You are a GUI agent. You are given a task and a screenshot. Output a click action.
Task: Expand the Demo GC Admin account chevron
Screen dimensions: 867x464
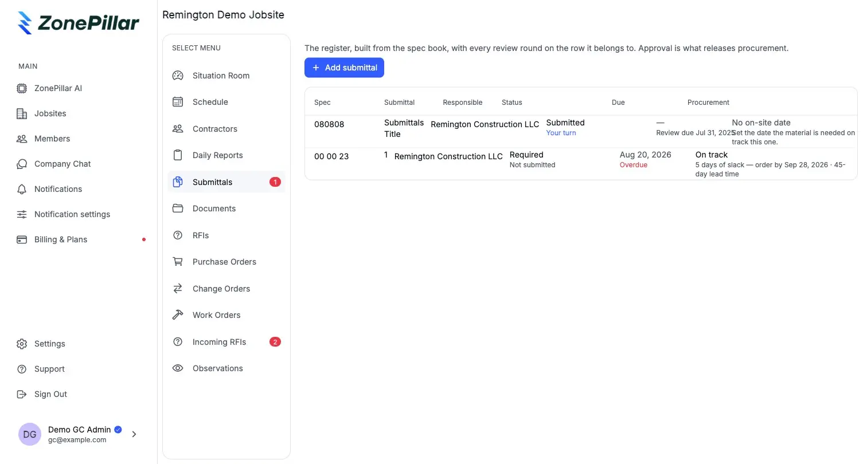point(134,434)
